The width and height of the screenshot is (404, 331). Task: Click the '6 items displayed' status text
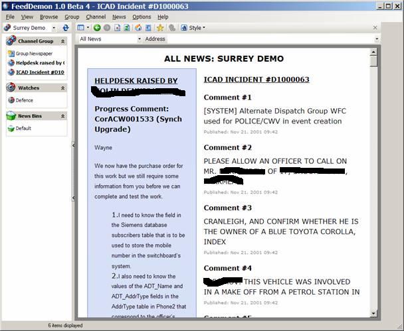(x=65, y=325)
